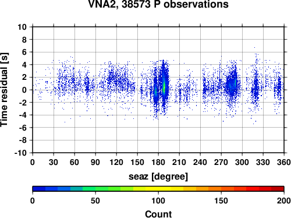The width and height of the screenshot is (291, 218).
Task: Click the y-axis tick label -10
Action: pyautogui.click(x=21, y=153)
